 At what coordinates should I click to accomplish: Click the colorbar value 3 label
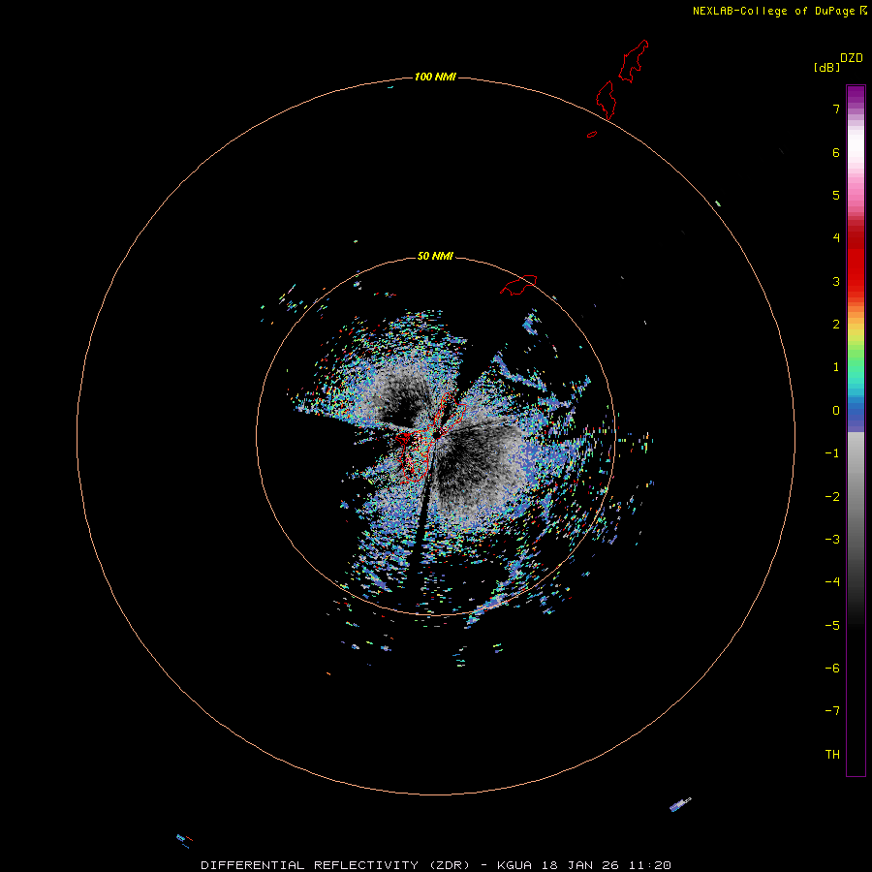tap(836, 281)
